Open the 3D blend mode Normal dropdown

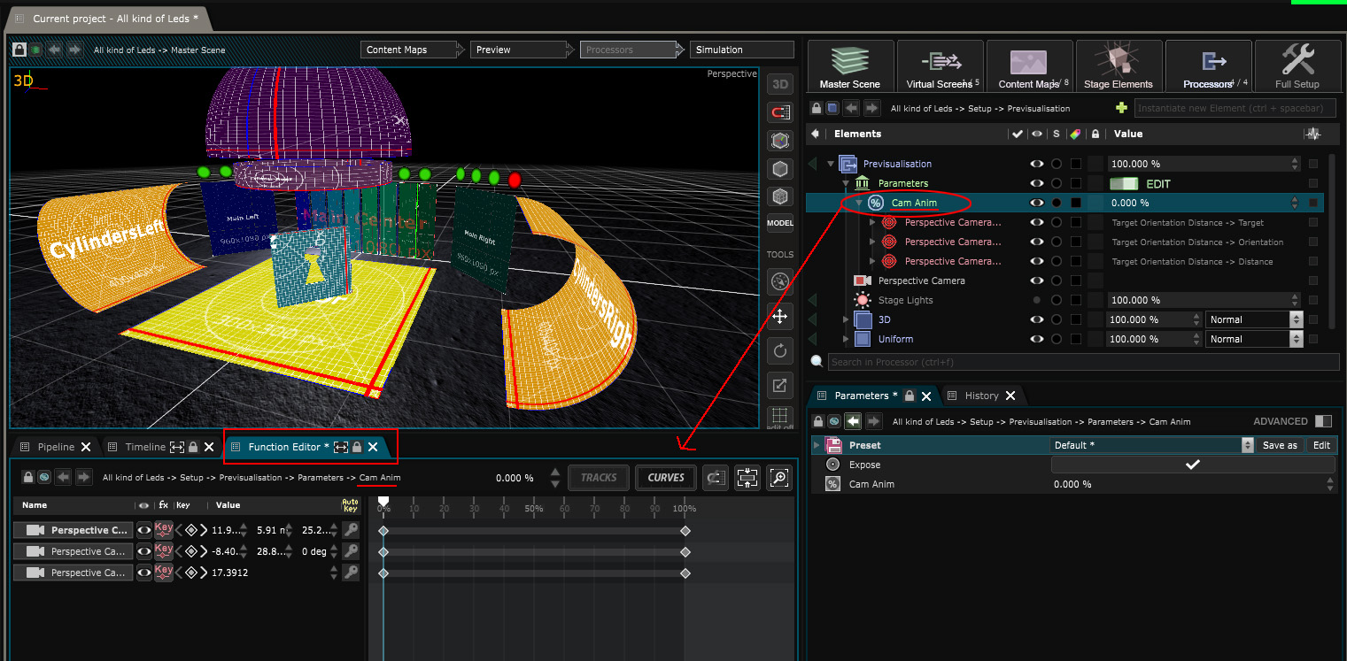click(x=1254, y=319)
